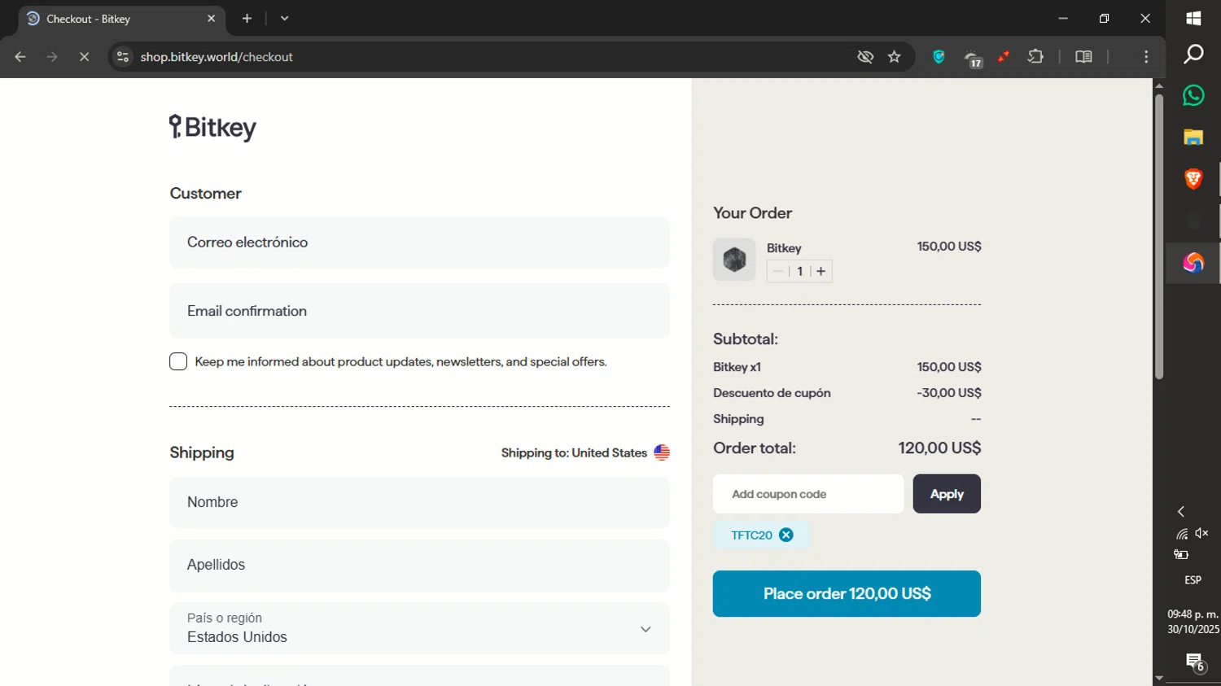Image resolution: width=1221 pixels, height=686 pixels.
Task: Click the United States flag icon
Action: click(662, 452)
